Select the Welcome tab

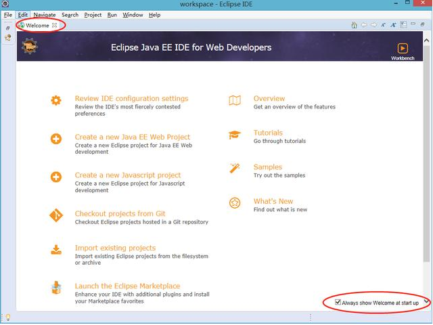tap(37, 26)
